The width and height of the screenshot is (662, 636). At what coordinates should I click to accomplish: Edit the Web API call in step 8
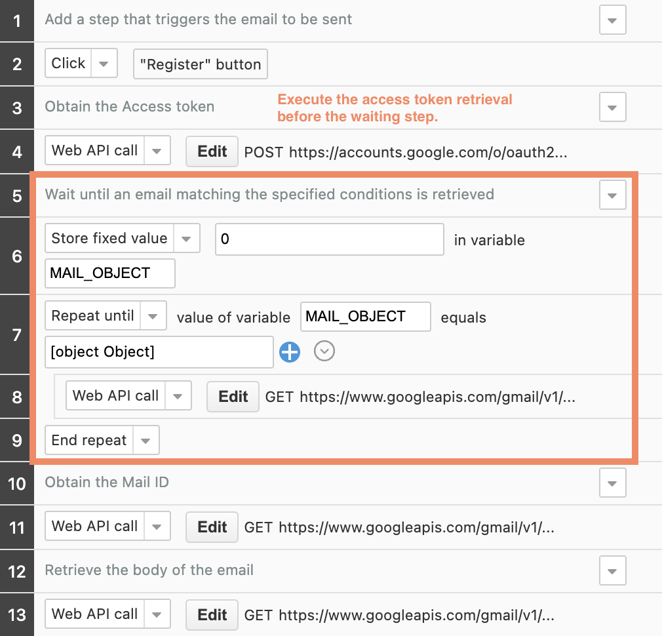pyautogui.click(x=233, y=397)
